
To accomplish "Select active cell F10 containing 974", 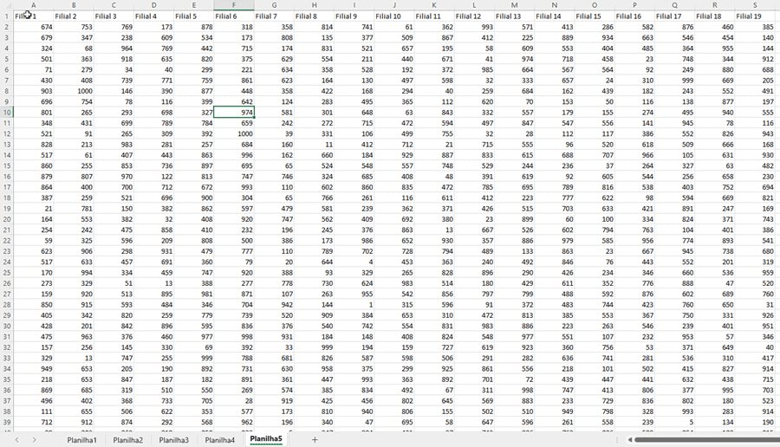I will coord(234,113).
